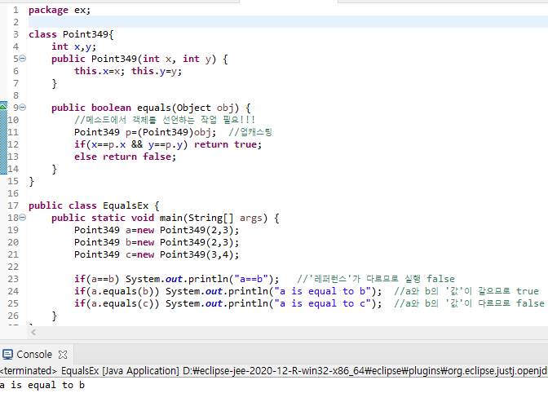This screenshot has width=548, height=402.
Task: Click the terminated EqualsEx launch description
Action: pos(274,371)
